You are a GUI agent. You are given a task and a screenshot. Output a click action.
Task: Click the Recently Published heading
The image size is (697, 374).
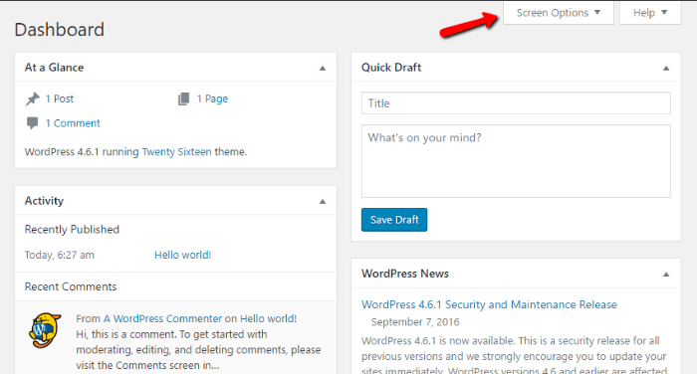[x=72, y=229]
